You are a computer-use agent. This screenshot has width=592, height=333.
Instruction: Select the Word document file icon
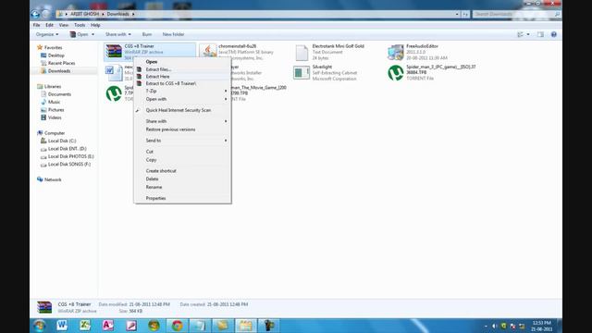[114, 72]
